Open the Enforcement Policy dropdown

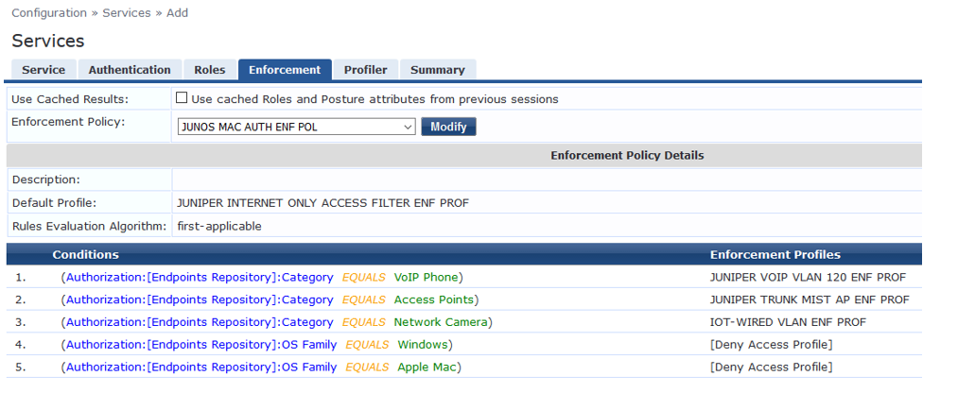[296, 127]
